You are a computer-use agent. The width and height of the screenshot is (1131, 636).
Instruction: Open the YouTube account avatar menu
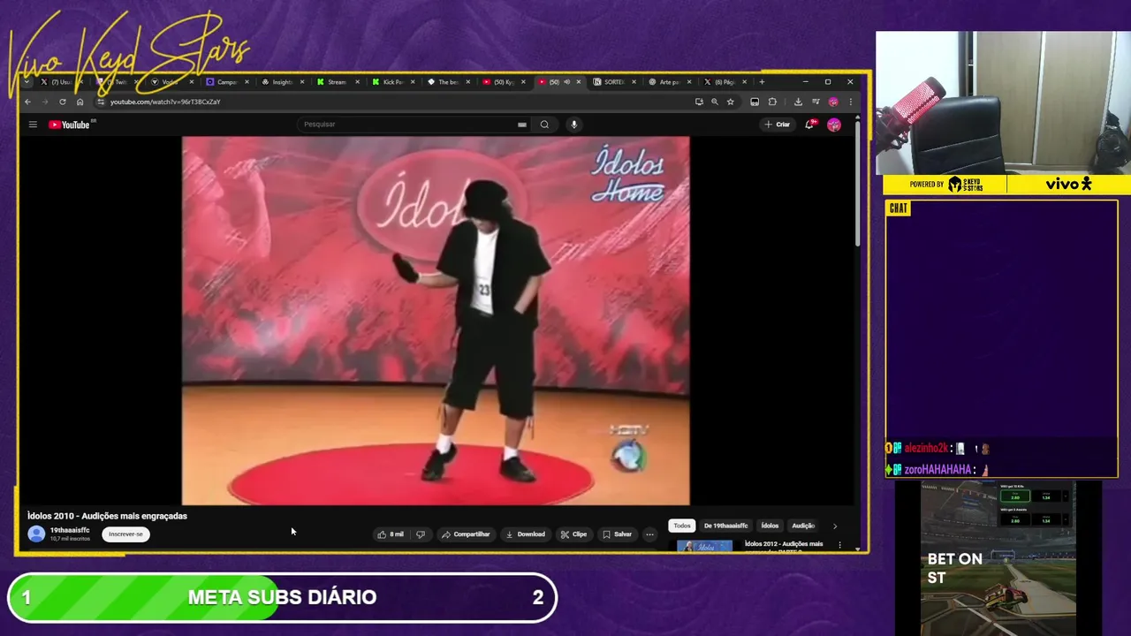coord(833,125)
